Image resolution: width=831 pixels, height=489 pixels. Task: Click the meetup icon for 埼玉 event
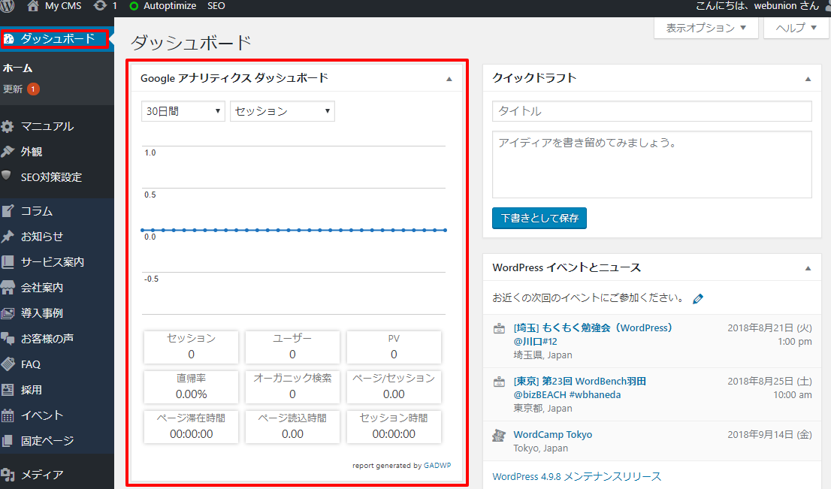coord(499,328)
